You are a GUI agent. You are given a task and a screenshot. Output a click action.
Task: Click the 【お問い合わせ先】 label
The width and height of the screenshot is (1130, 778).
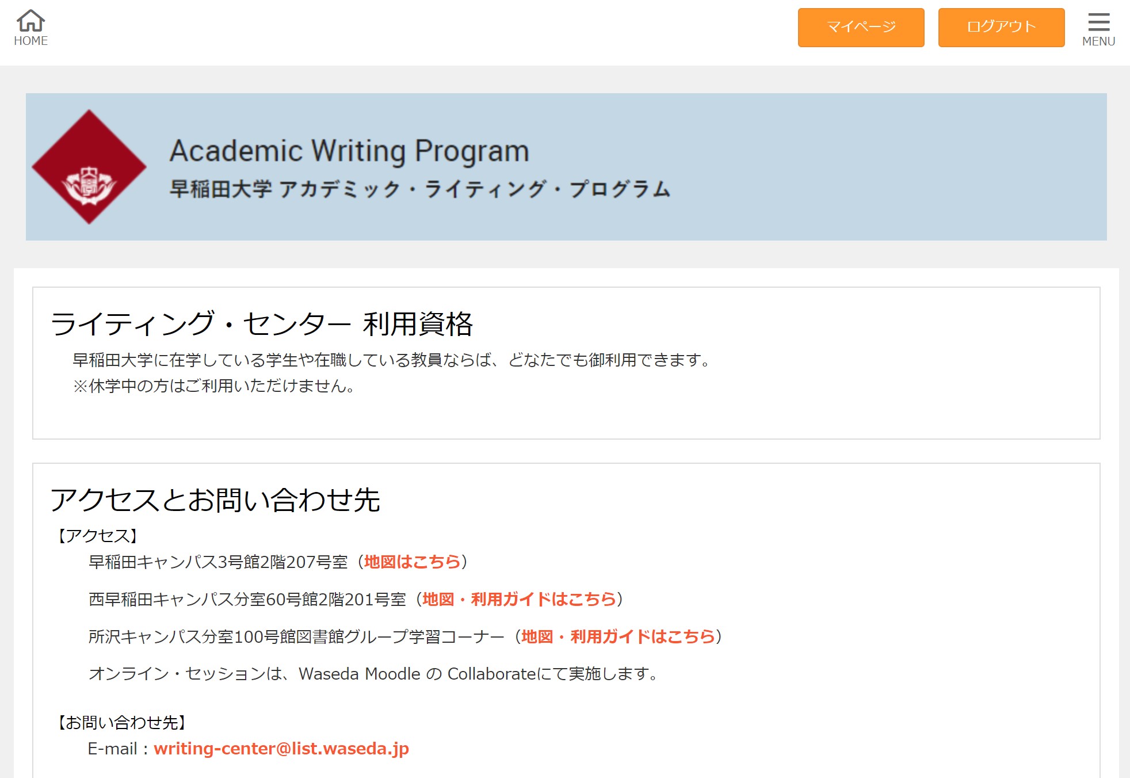121,722
